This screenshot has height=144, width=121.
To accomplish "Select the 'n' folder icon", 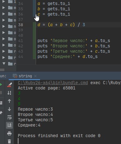I will pyautogui.click(x=10, y=26).
